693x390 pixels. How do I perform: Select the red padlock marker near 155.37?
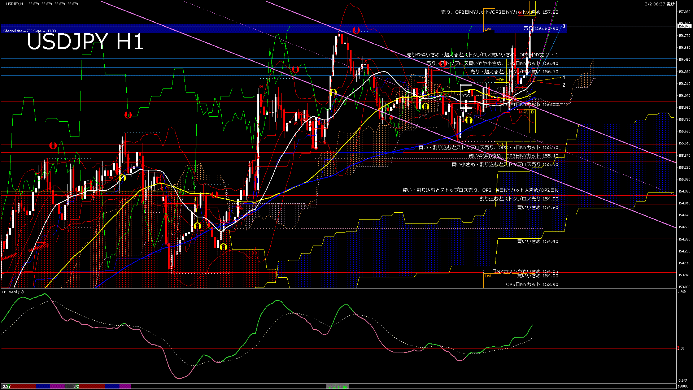(x=53, y=146)
